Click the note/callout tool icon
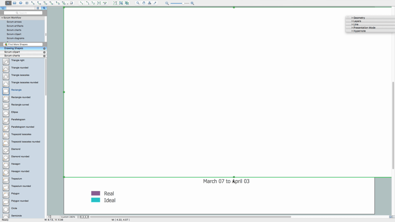Image resolution: width=395 pixels, height=222 pixels. point(71,3)
